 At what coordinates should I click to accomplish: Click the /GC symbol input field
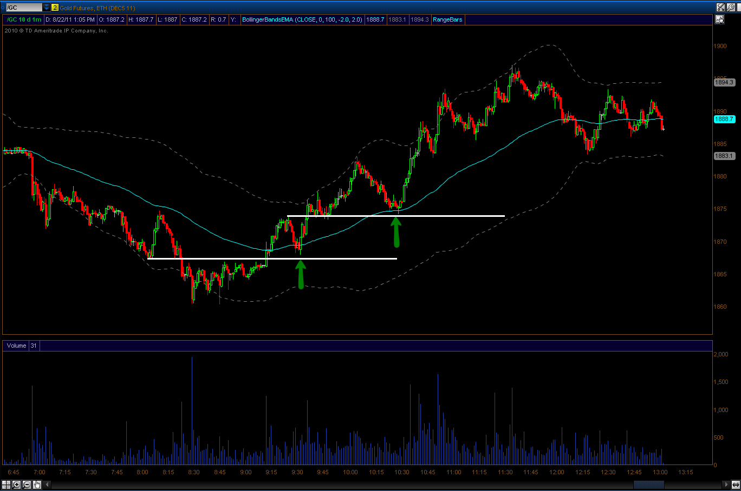tap(23, 8)
